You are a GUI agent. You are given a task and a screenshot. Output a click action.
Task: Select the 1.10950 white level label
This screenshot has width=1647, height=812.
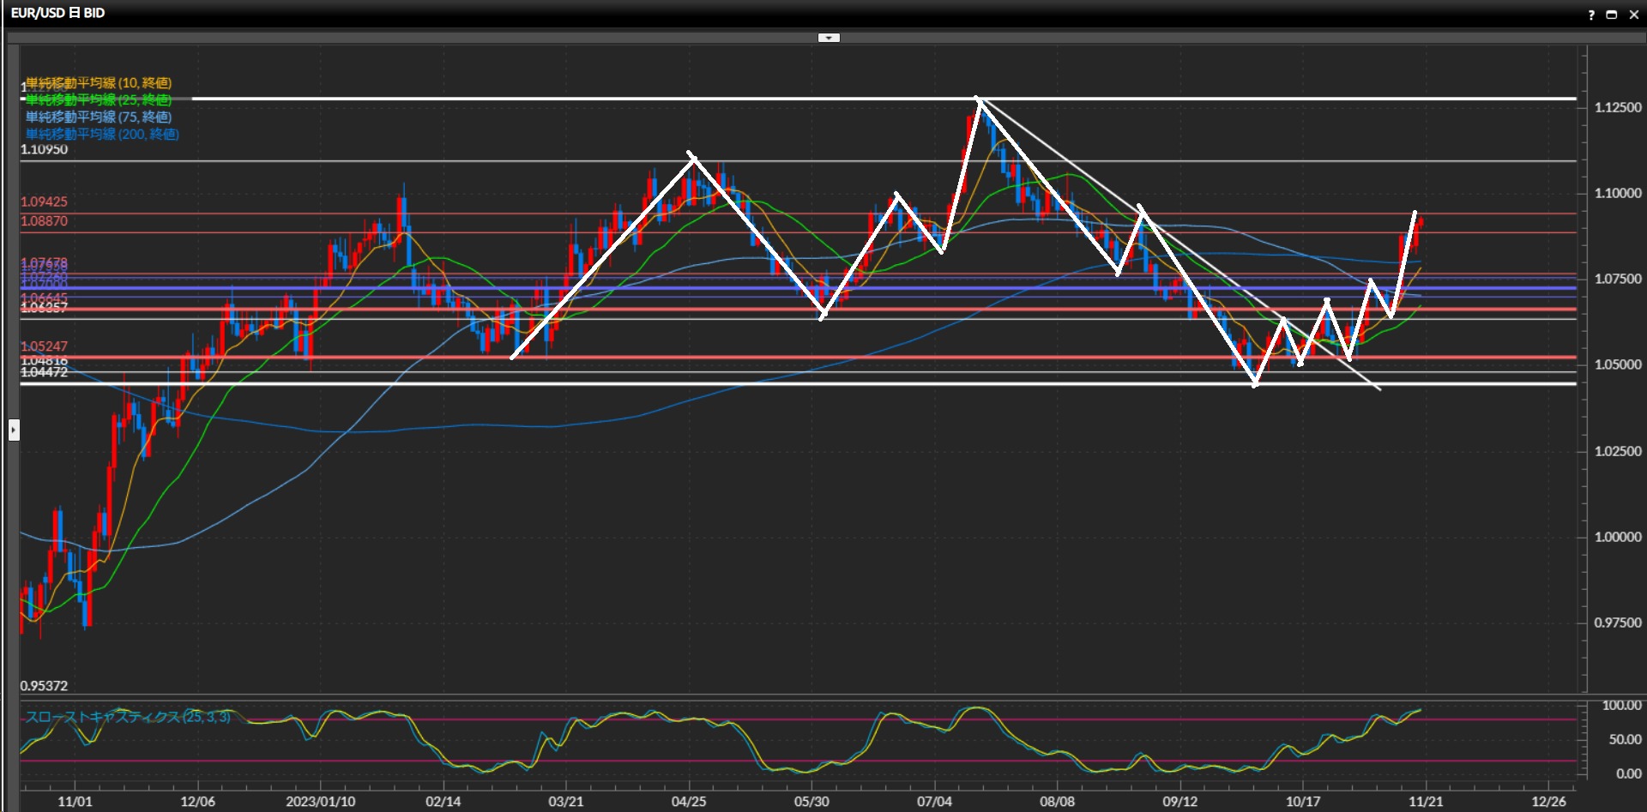click(44, 150)
